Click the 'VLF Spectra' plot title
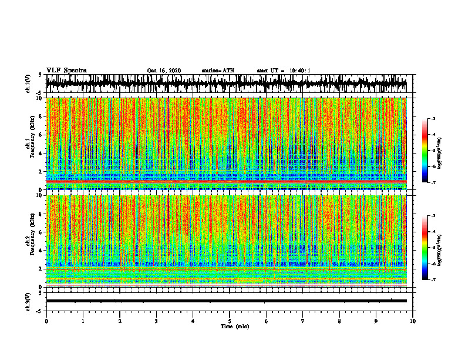 [x=66, y=71]
